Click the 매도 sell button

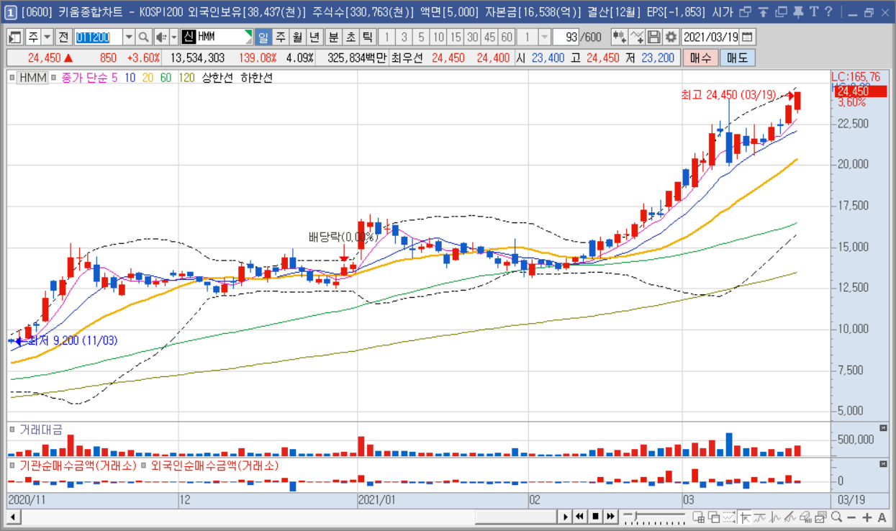pos(738,58)
